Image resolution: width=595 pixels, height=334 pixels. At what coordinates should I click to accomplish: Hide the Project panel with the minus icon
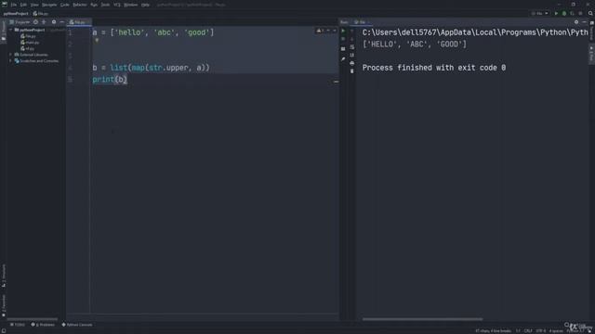tap(62, 22)
